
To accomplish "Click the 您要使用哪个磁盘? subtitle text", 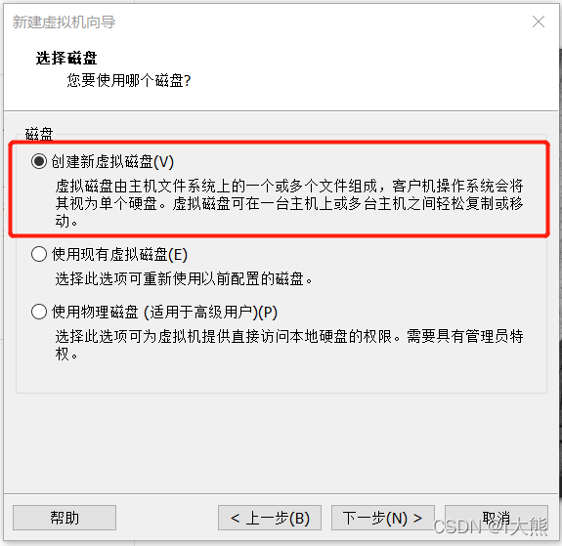I will [129, 80].
